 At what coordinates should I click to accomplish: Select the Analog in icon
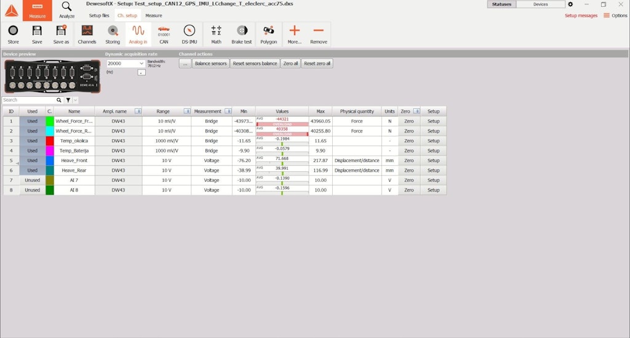point(138,31)
